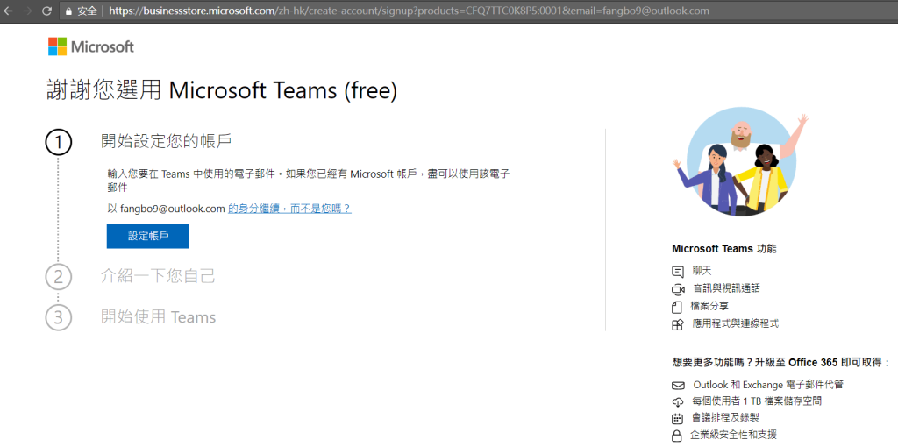Click the Teams people illustration

(740, 165)
